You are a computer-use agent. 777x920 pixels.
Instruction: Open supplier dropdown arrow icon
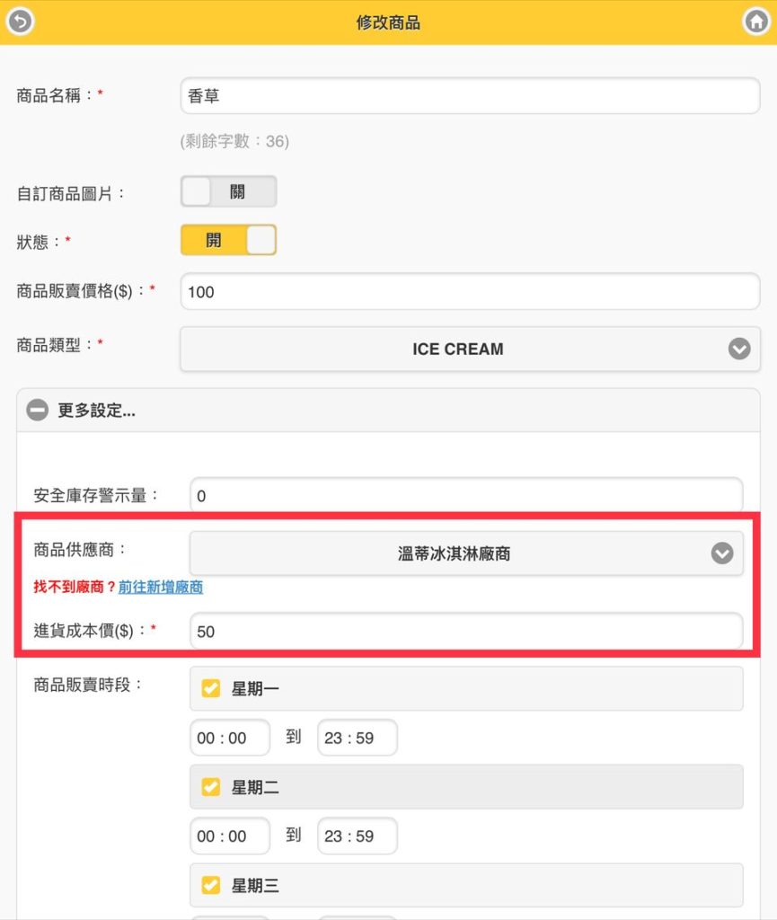[x=722, y=553]
